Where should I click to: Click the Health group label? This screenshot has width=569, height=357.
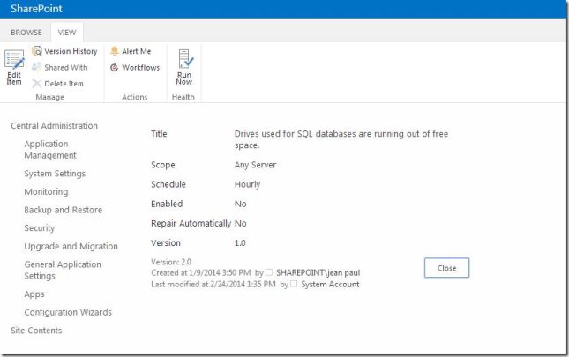coord(183,97)
